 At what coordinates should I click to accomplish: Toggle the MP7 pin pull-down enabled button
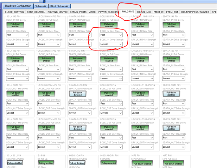[173, 163]
